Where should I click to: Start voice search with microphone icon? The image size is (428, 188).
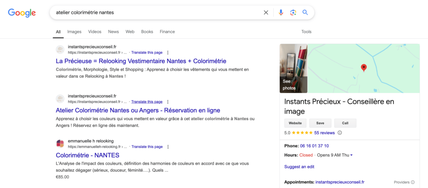[281, 13]
